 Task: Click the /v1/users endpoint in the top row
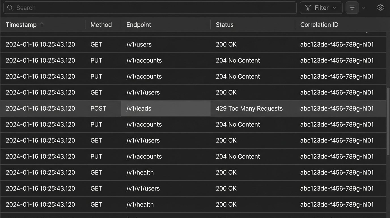point(139,45)
